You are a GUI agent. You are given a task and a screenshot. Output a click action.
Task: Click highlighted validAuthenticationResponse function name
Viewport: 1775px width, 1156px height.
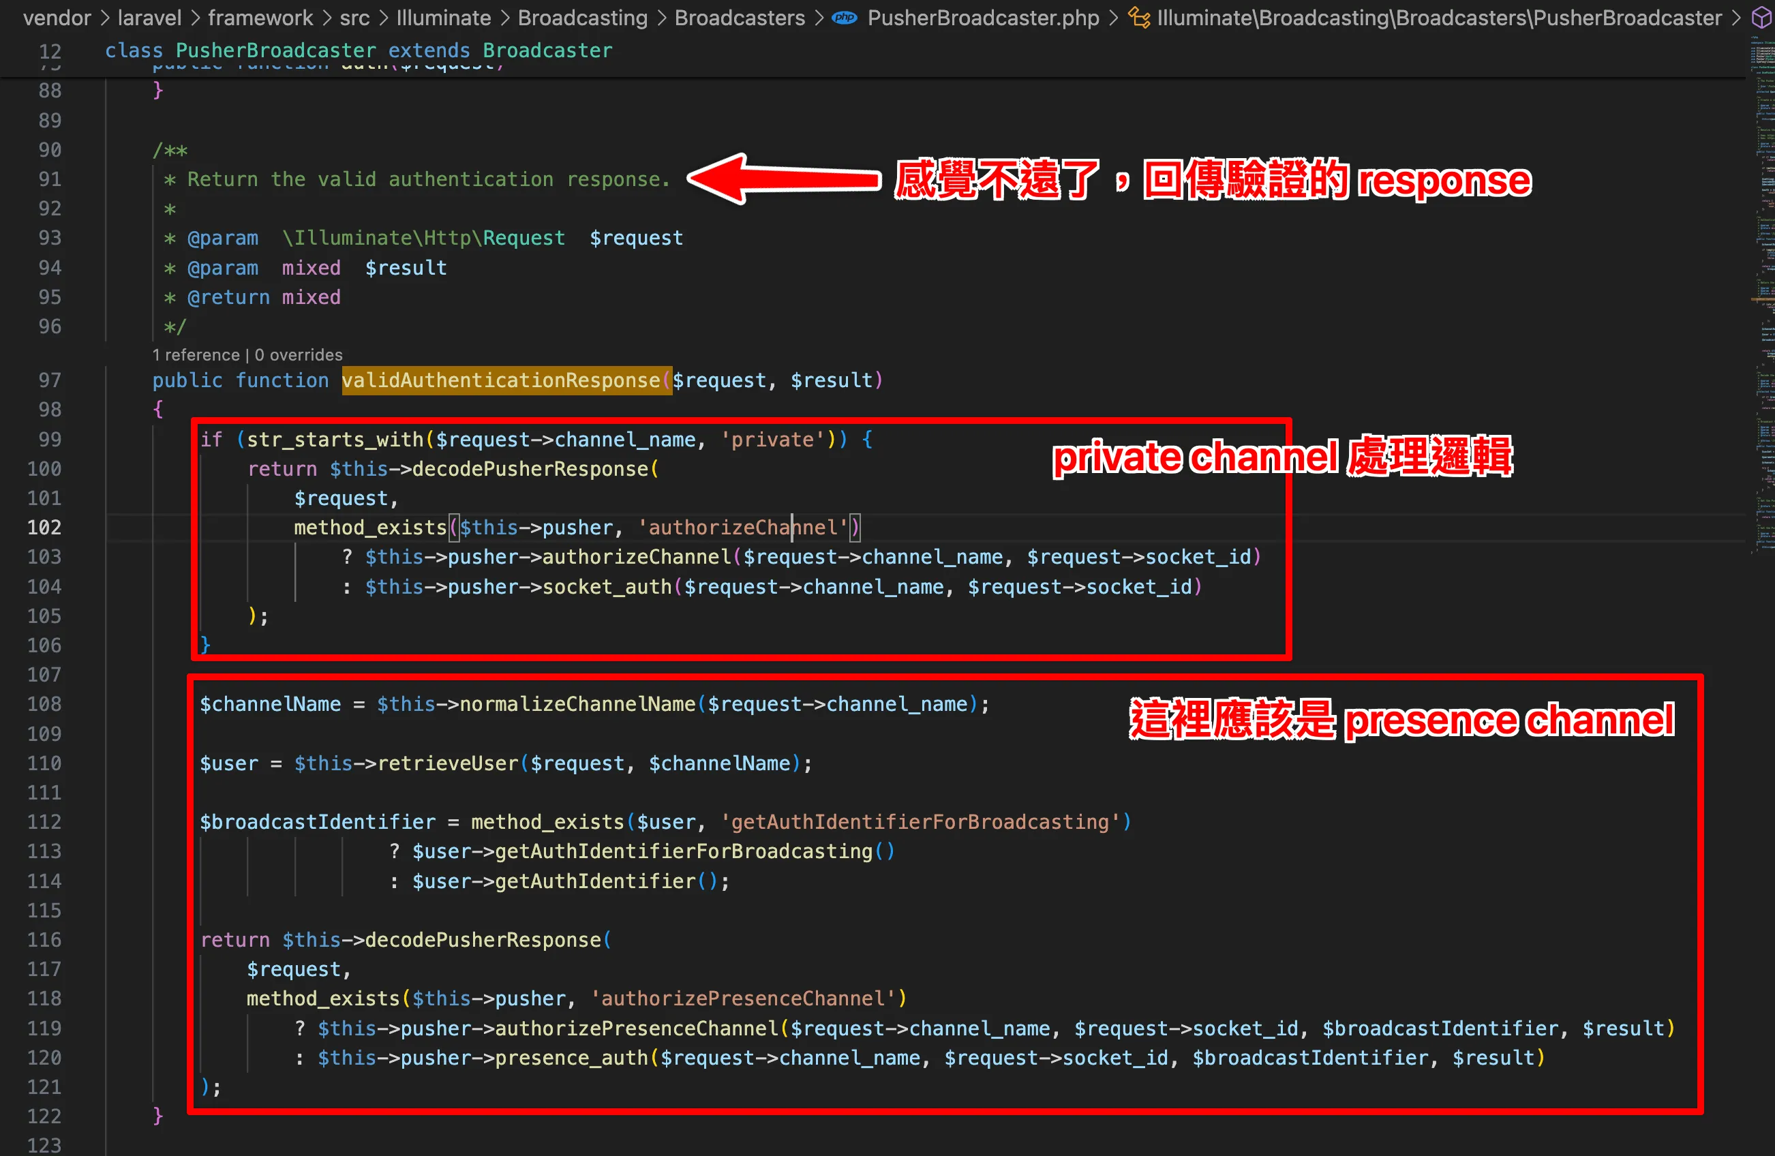point(501,380)
